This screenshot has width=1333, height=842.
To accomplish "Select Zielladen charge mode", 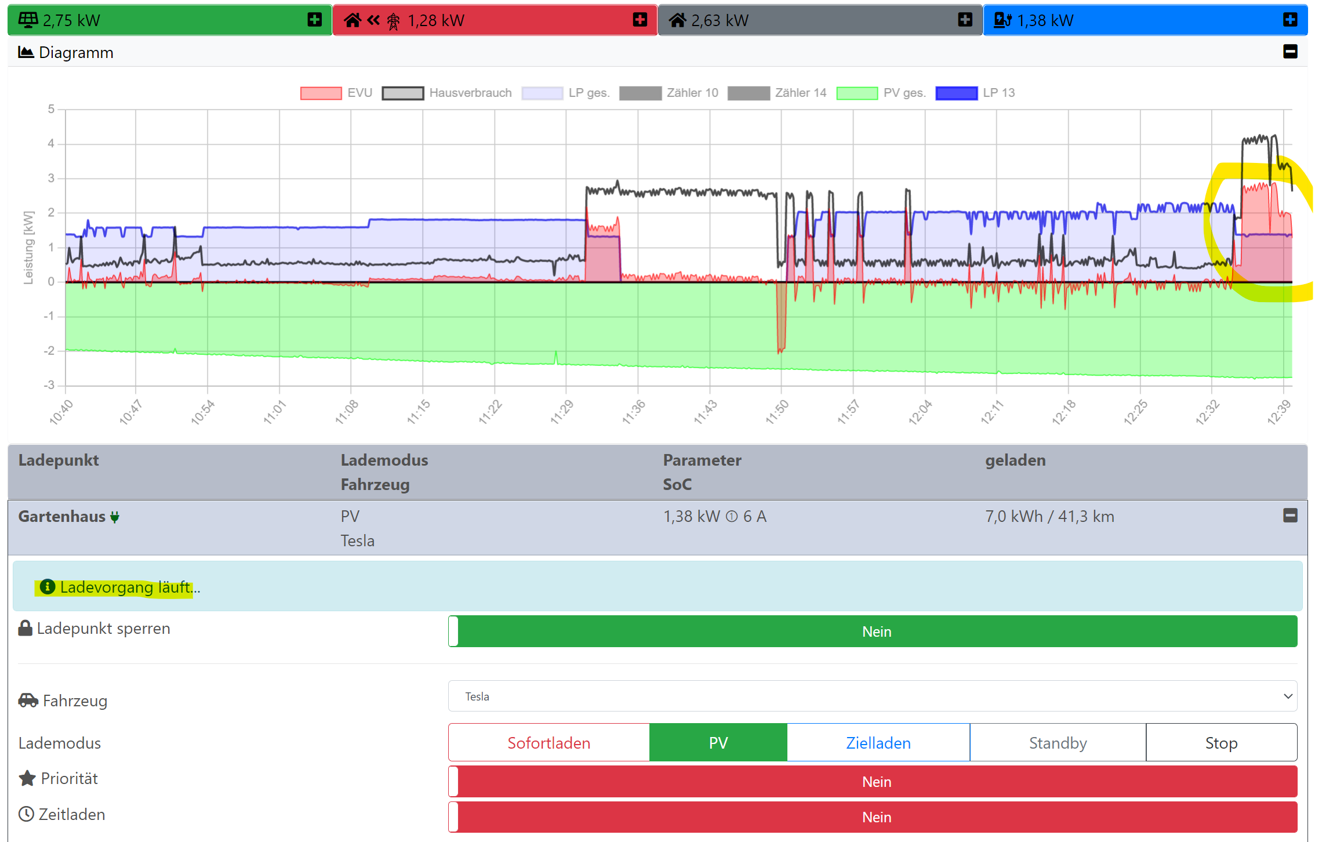I will 878,743.
